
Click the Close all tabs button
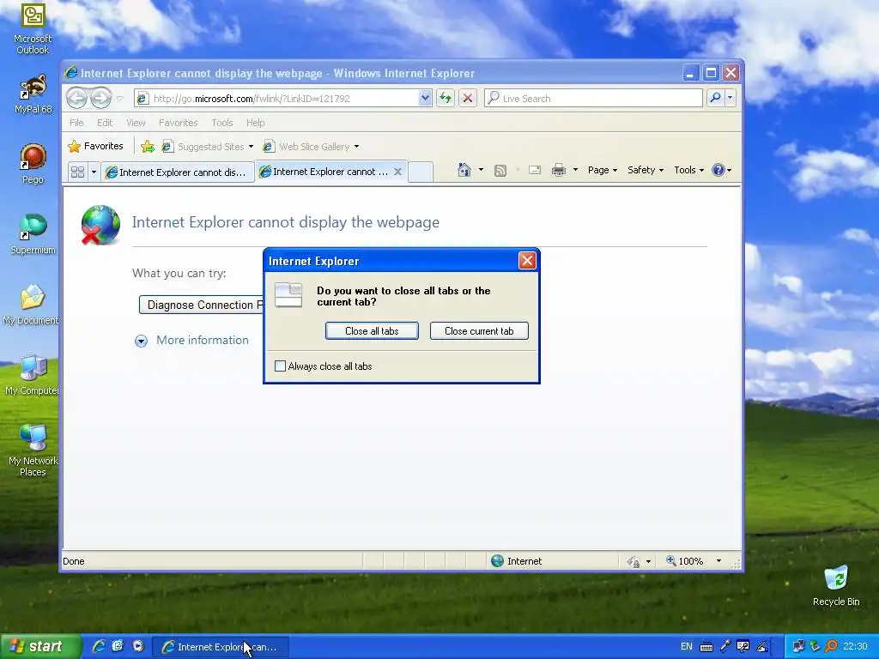pos(372,331)
